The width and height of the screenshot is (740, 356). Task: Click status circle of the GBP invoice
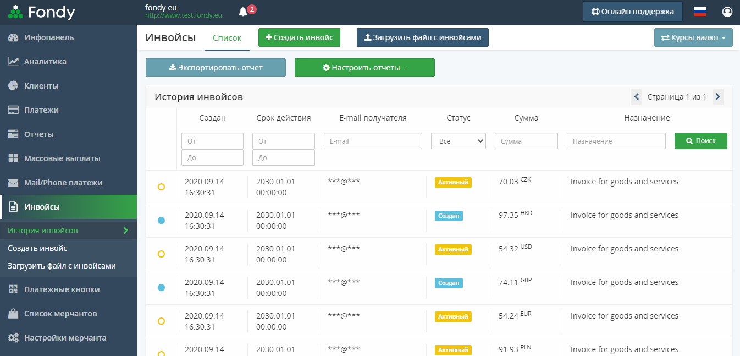tap(161, 288)
